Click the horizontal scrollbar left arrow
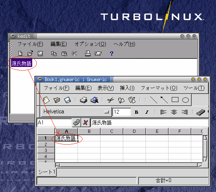This screenshot has width=216, height=192. (58, 165)
